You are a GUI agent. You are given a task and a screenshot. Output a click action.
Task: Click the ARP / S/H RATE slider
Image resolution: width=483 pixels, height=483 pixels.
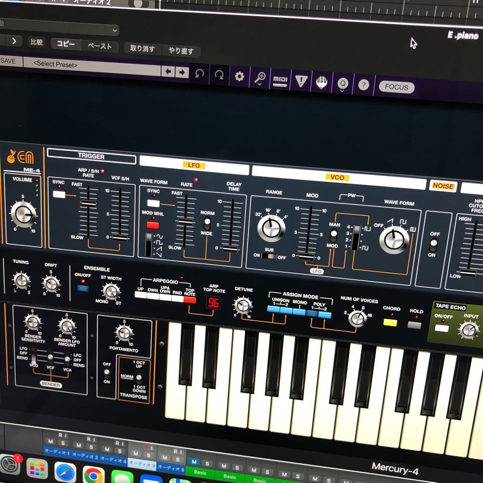(x=89, y=203)
